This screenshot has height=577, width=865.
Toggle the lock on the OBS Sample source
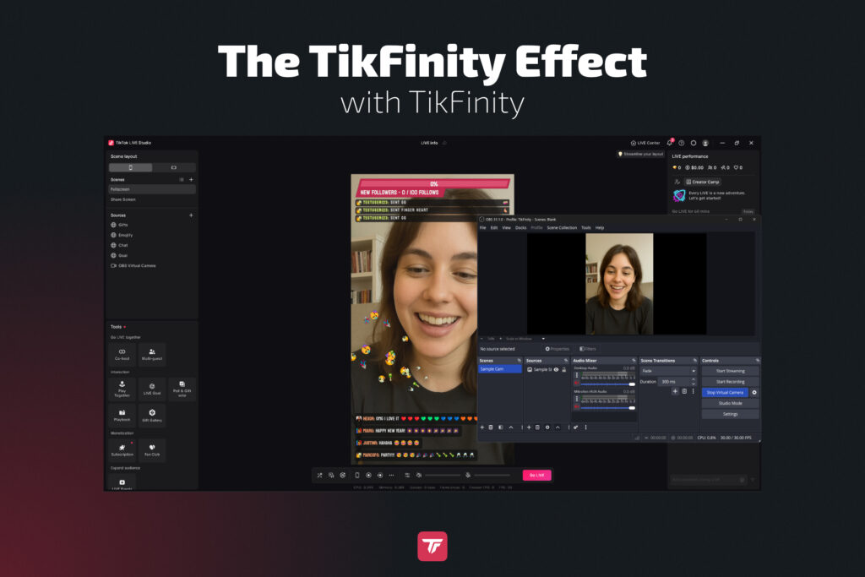click(x=564, y=369)
